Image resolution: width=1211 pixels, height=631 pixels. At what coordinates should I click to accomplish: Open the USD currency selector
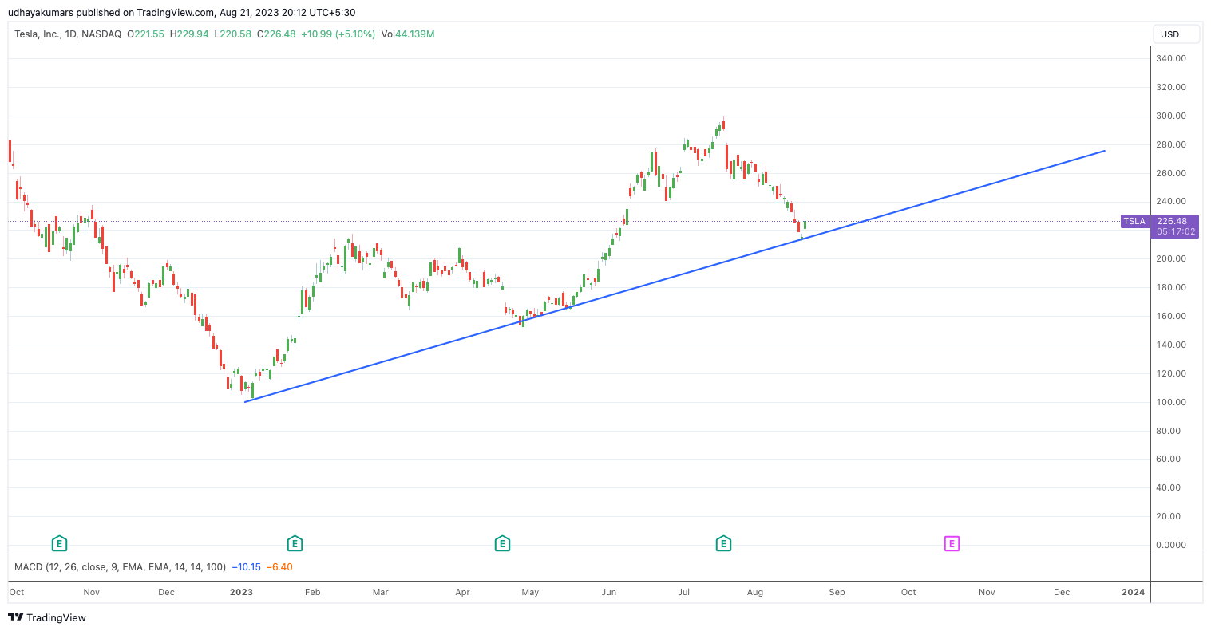[1176, 34]
